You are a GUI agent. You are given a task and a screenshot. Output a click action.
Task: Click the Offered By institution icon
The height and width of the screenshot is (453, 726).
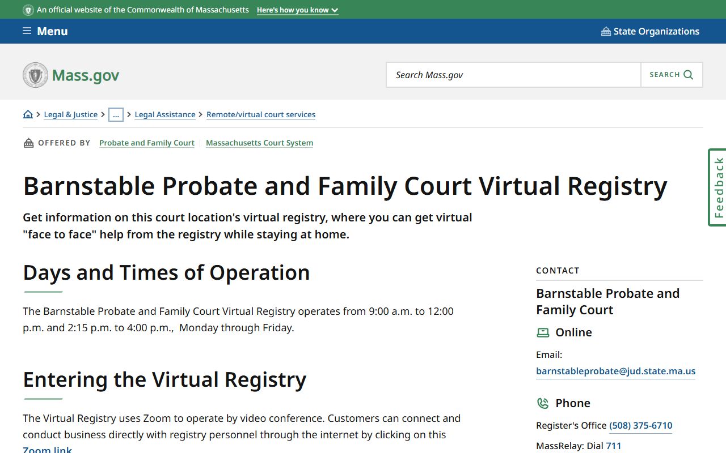tap(28, 143)
